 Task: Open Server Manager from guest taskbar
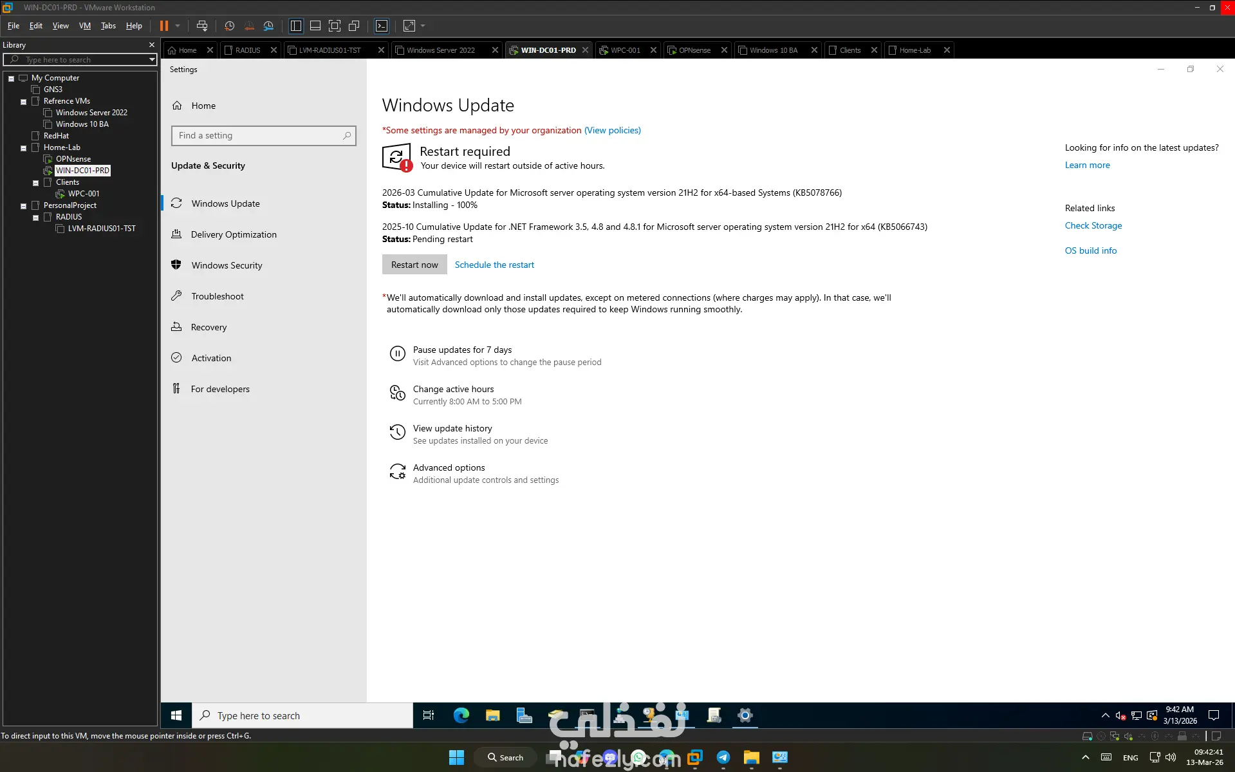tap(525, 715)
